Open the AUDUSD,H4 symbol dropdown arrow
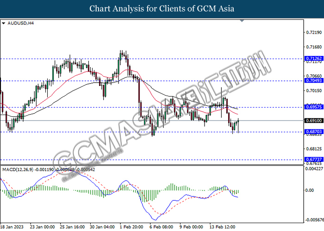 tap(3, 23)
